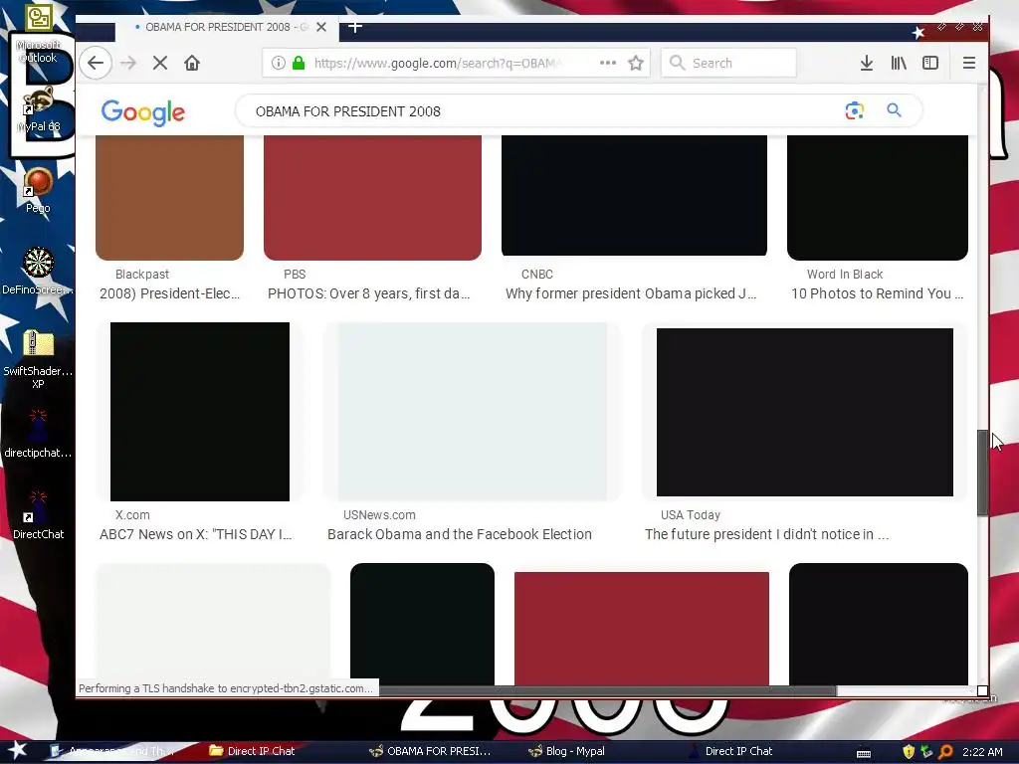Open 'Why former president Obama picked' link
Screen dimensions: 1019x764
click(x=631, y=293)
